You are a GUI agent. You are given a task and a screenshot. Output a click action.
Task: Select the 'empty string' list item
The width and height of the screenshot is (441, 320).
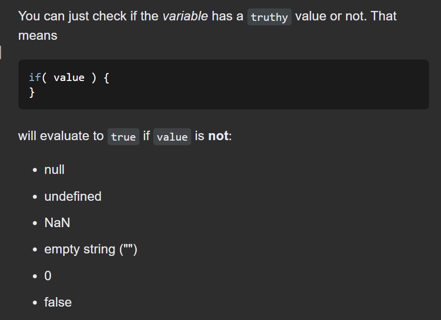tap(91, 249)
